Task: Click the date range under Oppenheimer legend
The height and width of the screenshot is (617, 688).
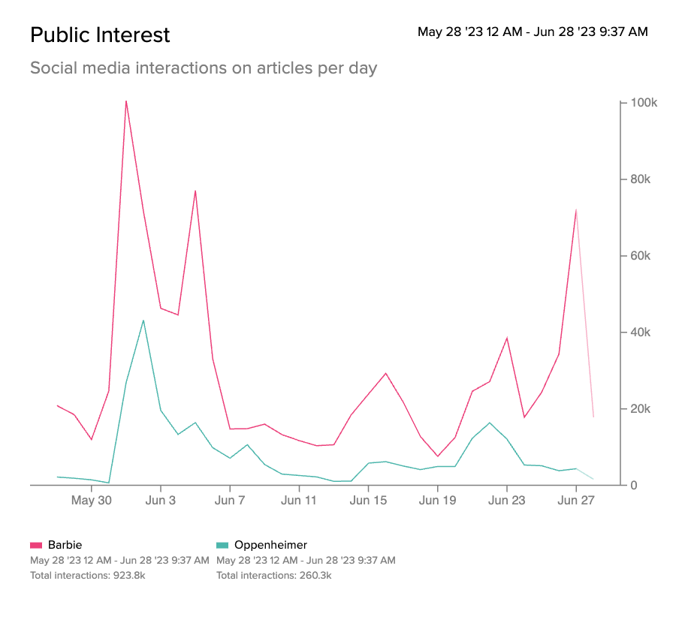Action: click(305, 561)
